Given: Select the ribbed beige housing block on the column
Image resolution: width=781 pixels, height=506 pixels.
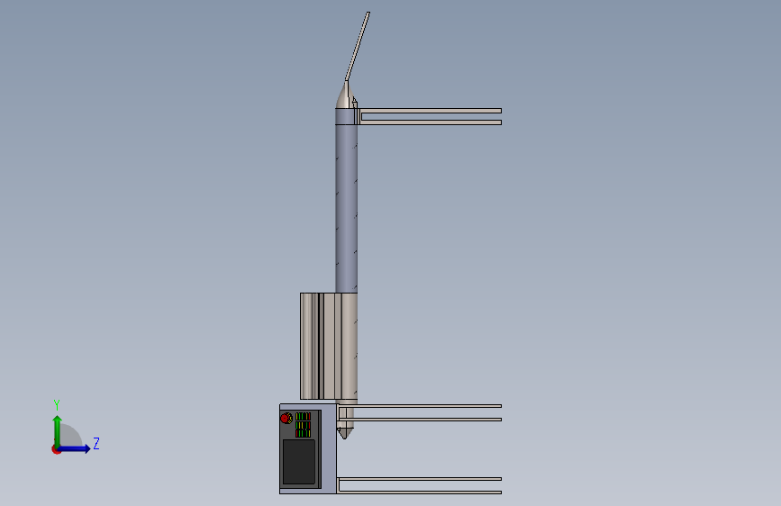Looking at the screenshot, I should click(x=329, y=346).
